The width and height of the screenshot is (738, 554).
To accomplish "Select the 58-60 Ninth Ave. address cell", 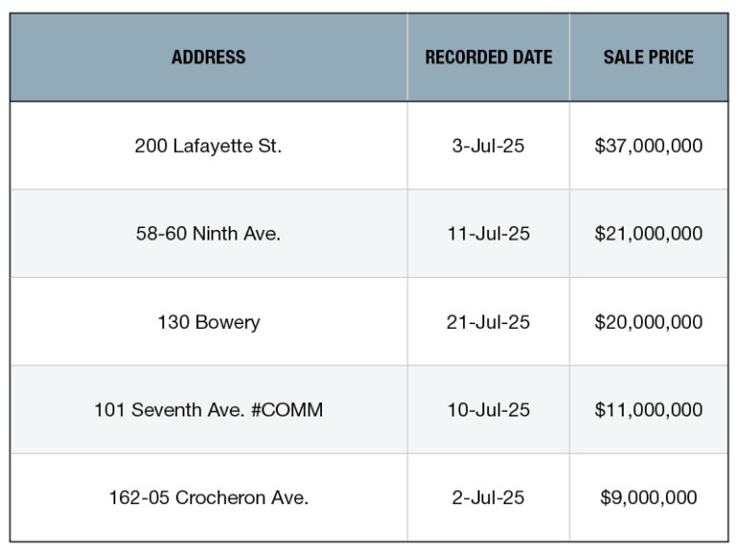I will [x=209, y=233].
